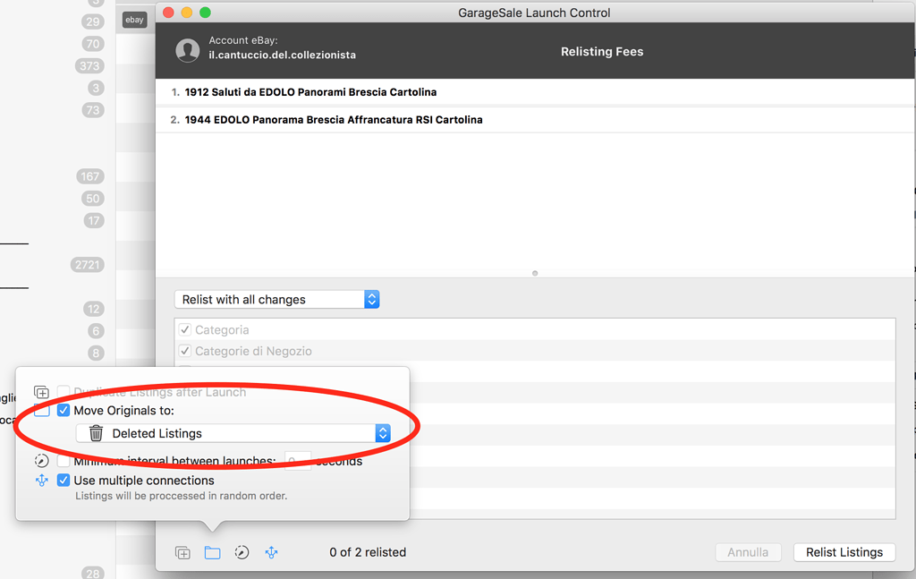Click the sidebar count badge 73

(93, 110)
